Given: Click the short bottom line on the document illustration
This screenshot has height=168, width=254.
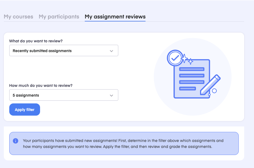Looking at the screenshot, I should (x=188, y=88).
